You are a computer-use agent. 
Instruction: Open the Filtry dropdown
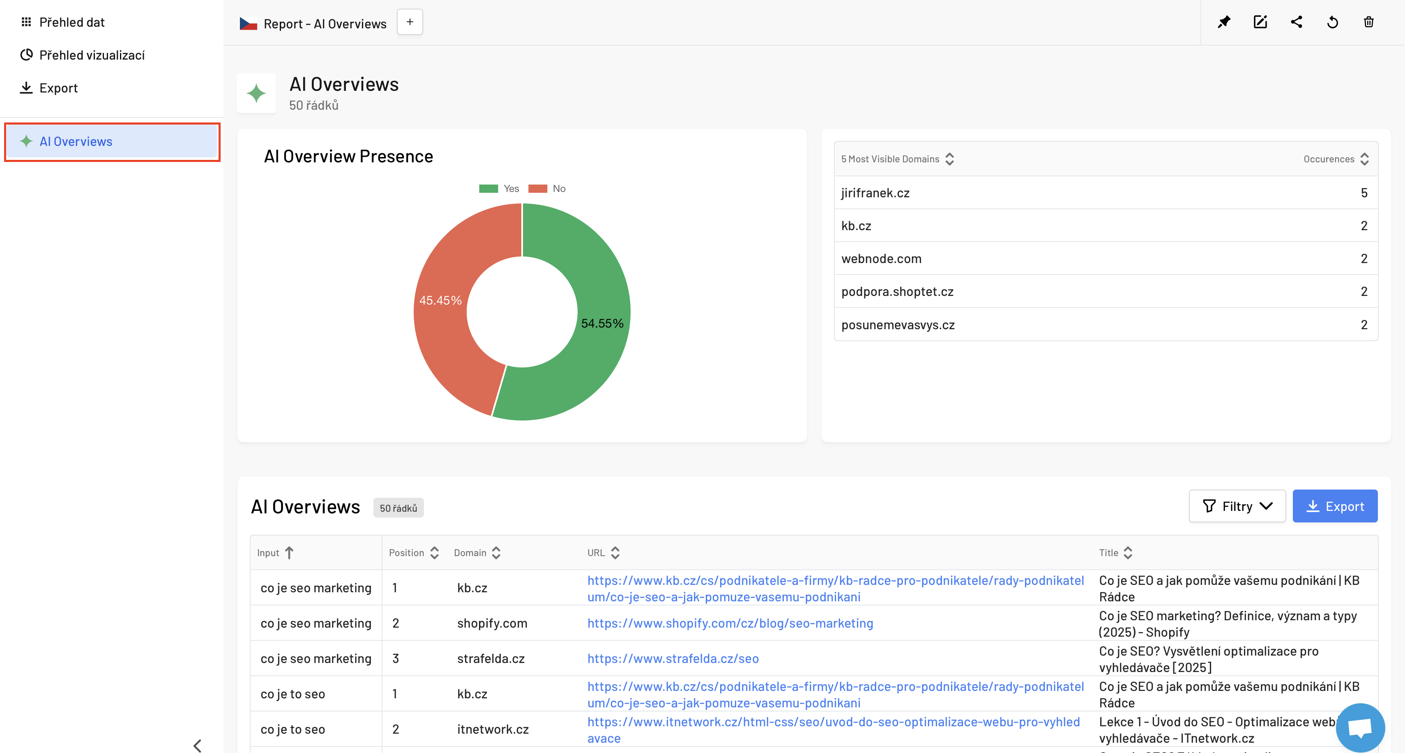pos(1237,506)
